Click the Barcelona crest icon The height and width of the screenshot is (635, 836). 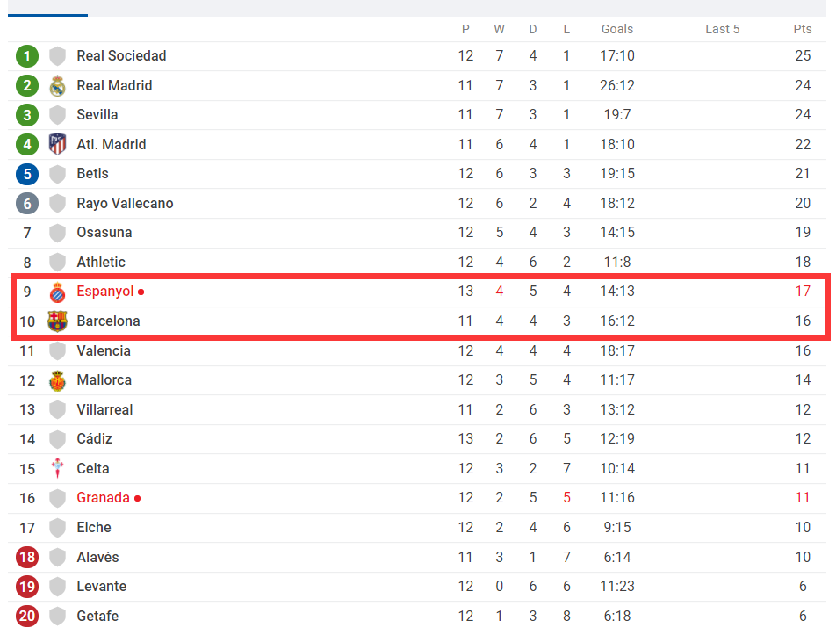tap(58, 321)
